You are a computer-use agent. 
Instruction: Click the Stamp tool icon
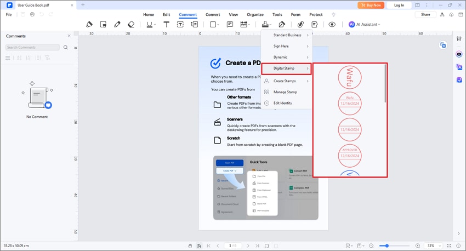click(265, 24)
